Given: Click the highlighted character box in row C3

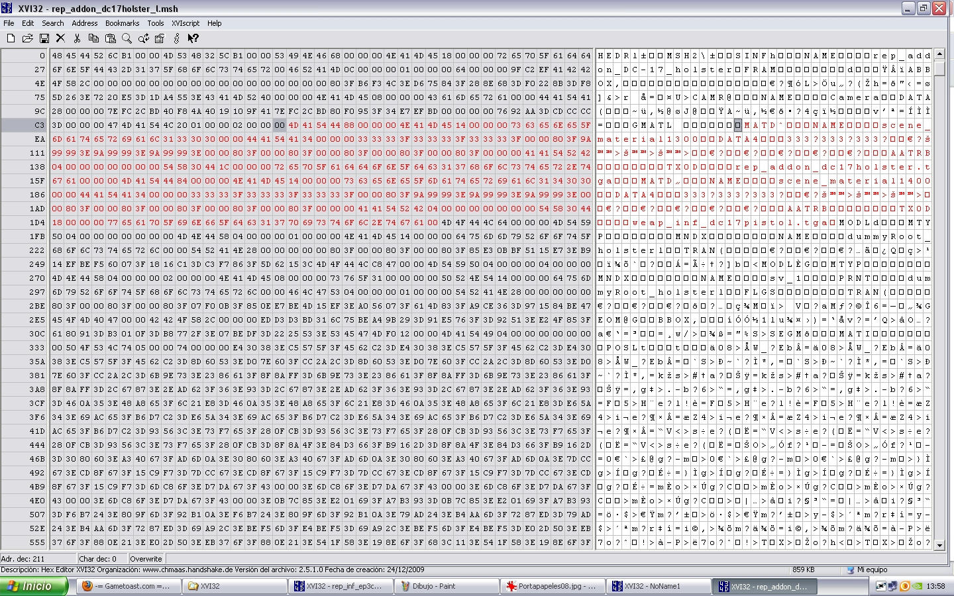Looking at the screenshot, I should 738,125.
